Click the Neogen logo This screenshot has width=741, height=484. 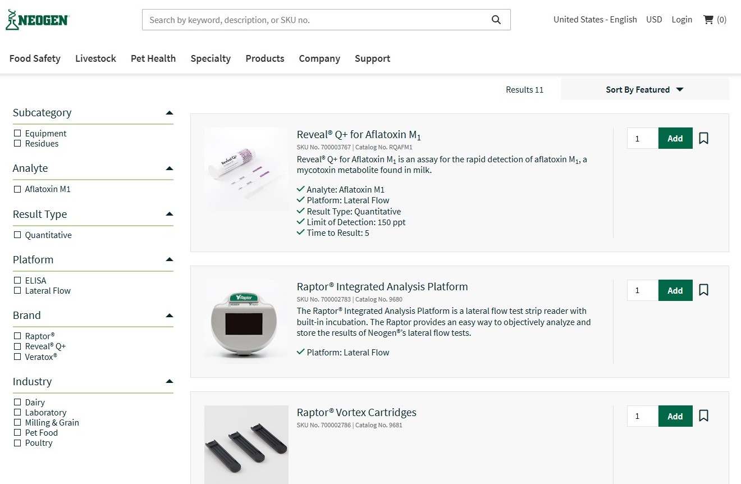coord(37,20)
